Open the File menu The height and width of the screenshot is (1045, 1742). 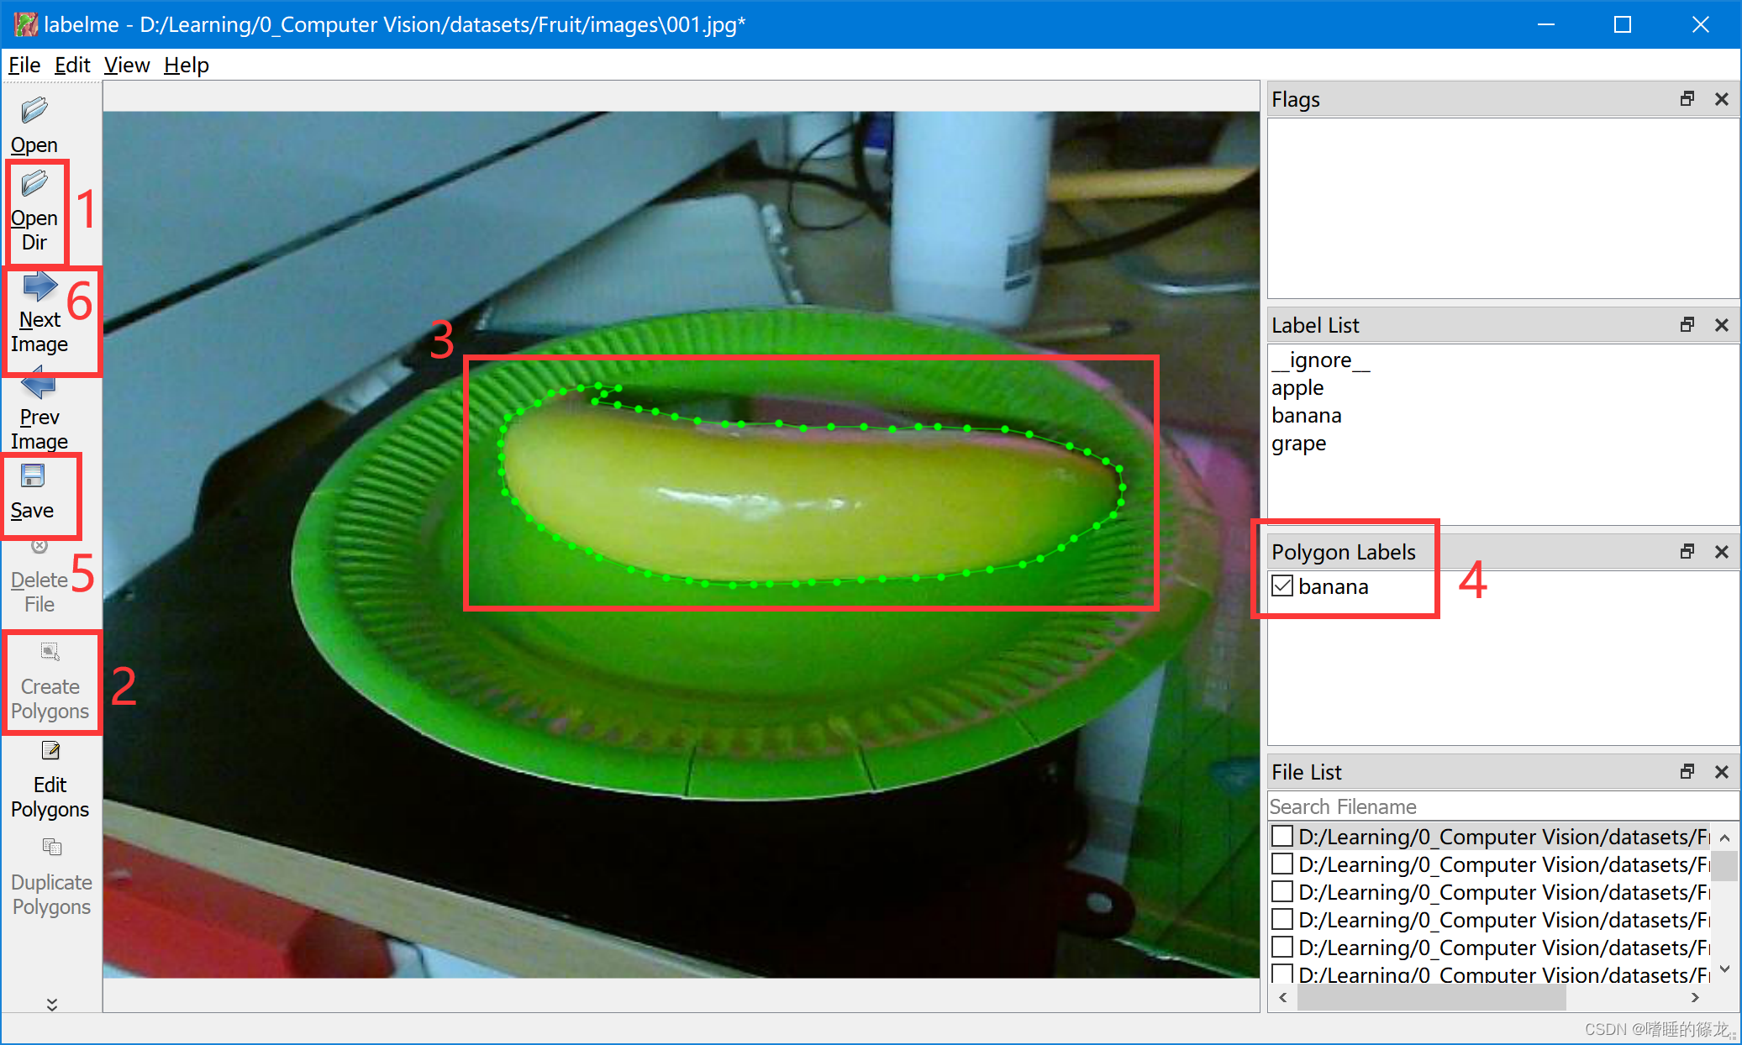(x=25, y=64)
